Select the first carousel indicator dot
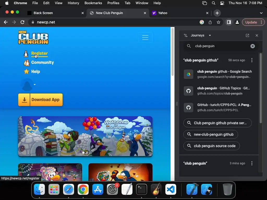267x200 pixels. point(83,153)
